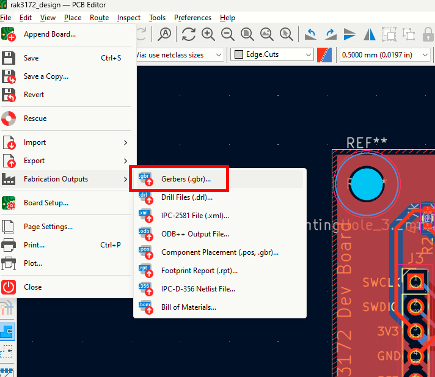
Task: Click the Zoom to Selection icon
Action: [287, 34]
